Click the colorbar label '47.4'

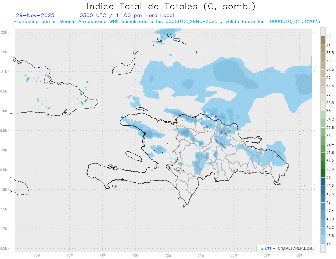(x=330, y=211)
